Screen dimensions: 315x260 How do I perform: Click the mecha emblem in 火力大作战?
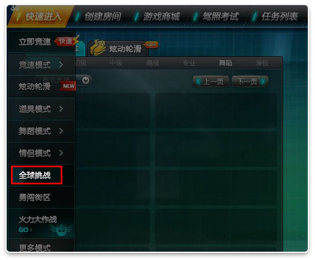point(61,229)
